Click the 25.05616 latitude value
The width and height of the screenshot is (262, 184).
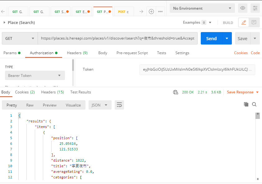[x=68, y=144]
